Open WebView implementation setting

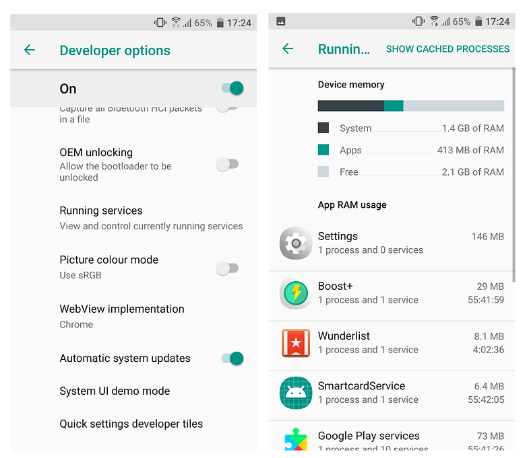pyautogui.click(x=133, y=316)
